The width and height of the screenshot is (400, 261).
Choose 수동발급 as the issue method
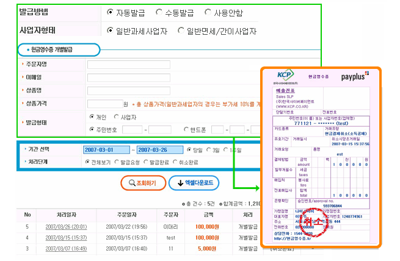(x=159, y=12)
